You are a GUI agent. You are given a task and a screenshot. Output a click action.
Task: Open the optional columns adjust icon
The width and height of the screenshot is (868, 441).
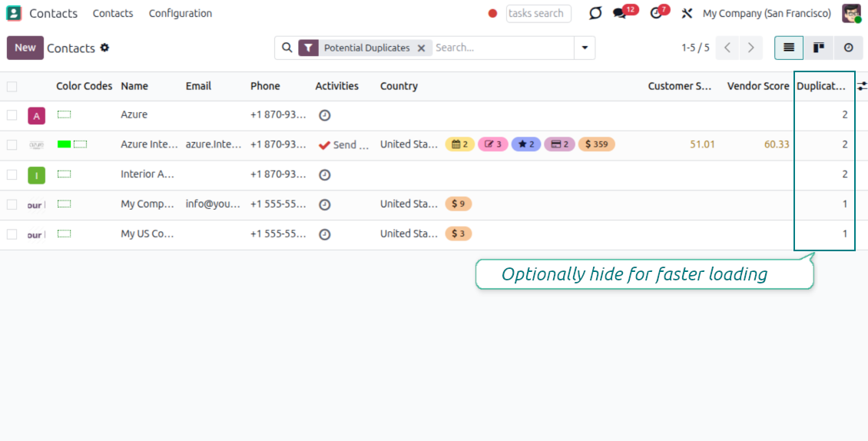(862, 86)
